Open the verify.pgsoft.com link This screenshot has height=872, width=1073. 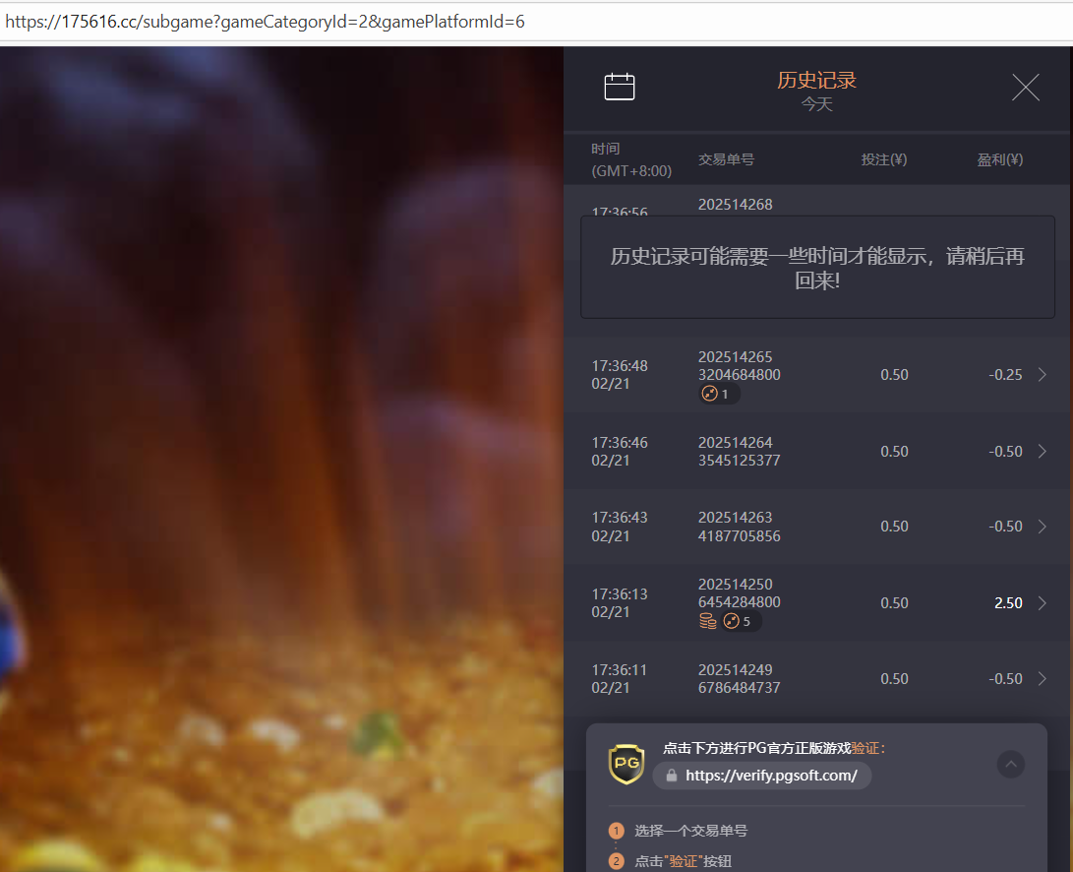771,776
